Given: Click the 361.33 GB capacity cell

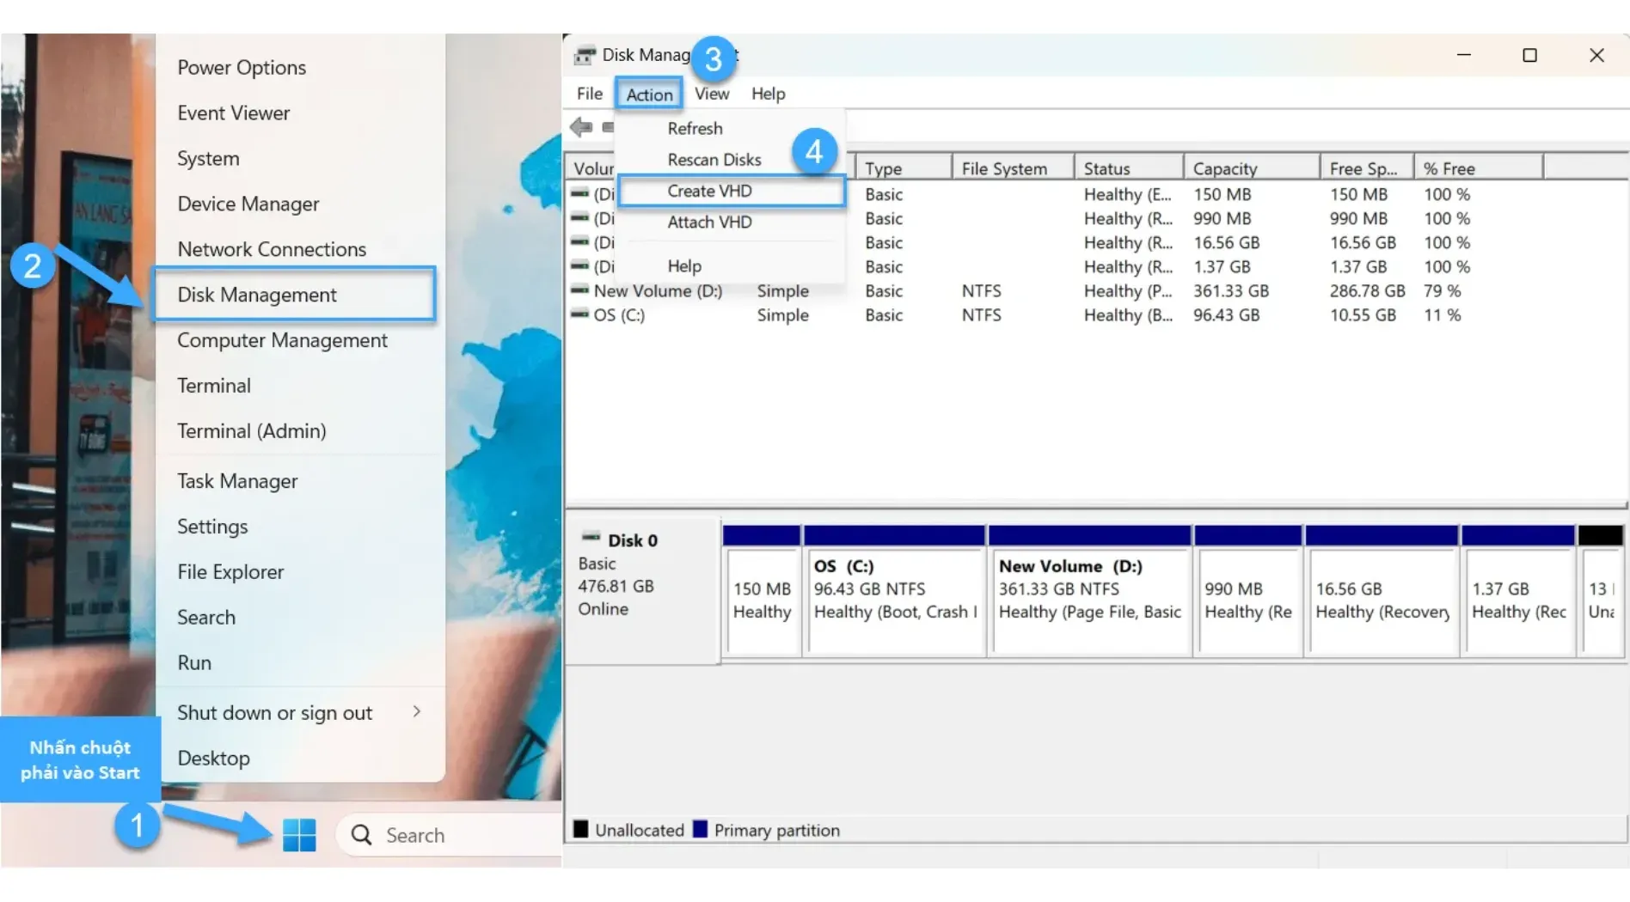Looking at the screenshot, I should pyautogui.click(x=1231, y=290).
